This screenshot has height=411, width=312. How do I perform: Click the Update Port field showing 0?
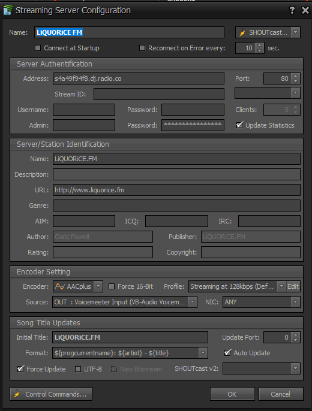coord(278,337)
